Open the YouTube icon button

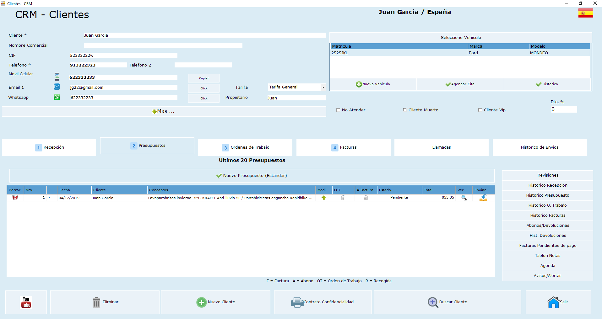click(26, 302)
